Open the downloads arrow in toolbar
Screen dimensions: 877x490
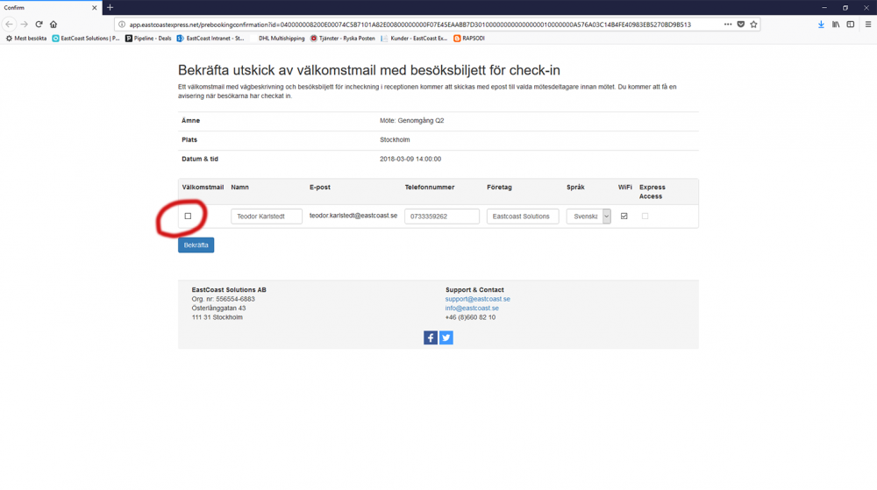(821, 25)
